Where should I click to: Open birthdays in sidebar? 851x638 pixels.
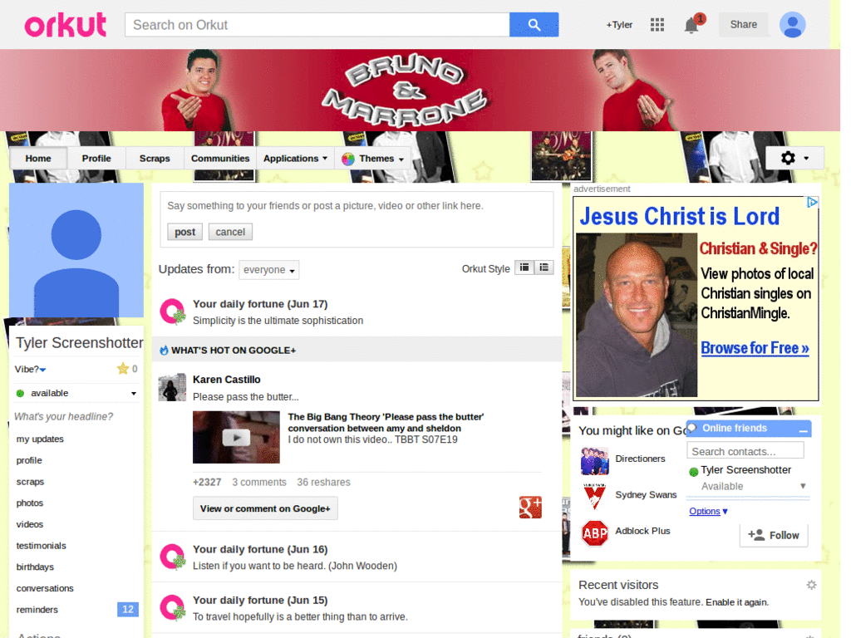(35, 567)
